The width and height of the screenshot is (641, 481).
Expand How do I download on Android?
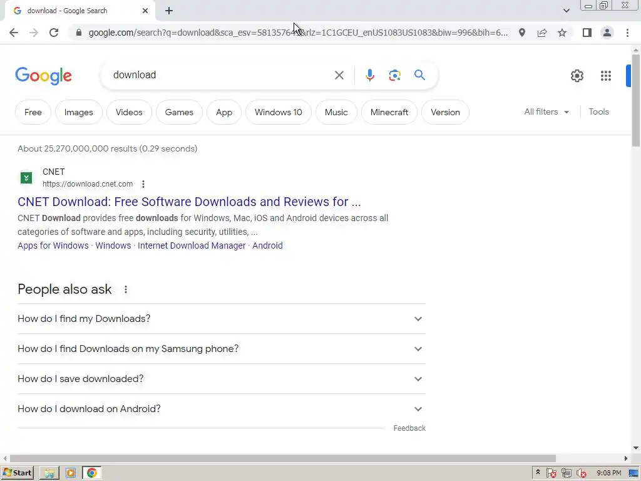click(222, 409)
